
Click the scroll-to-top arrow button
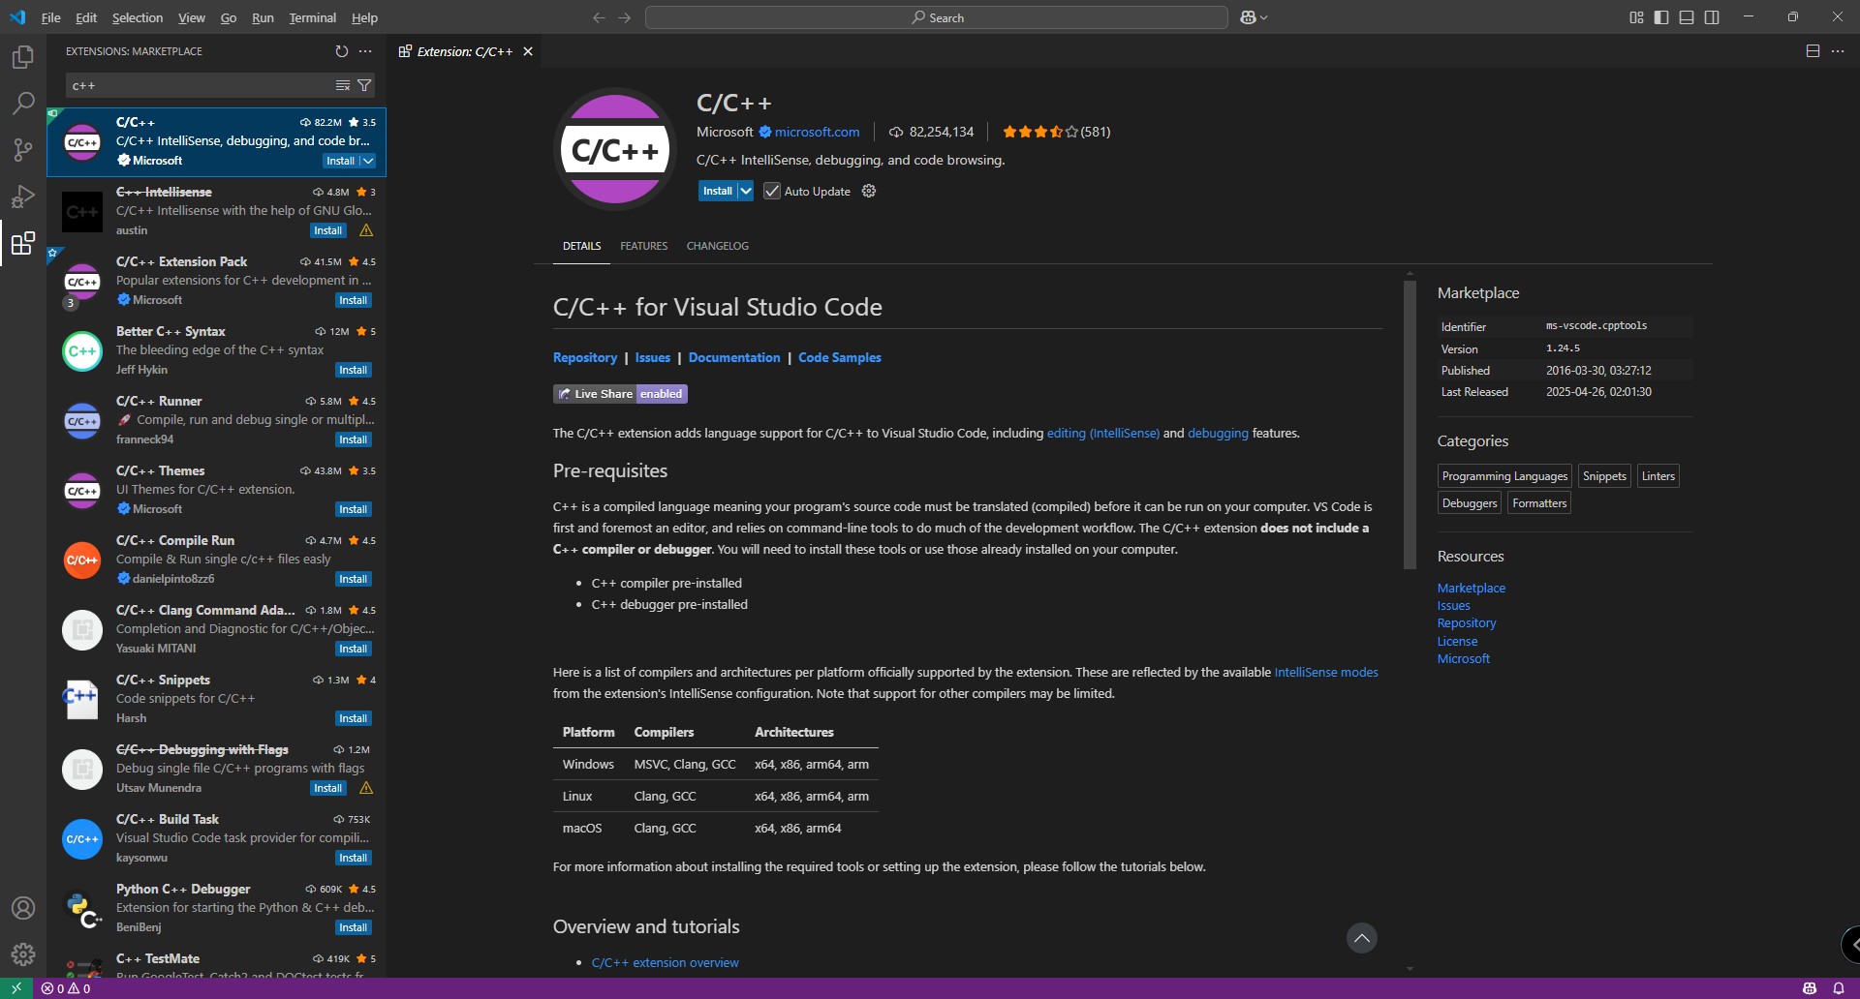tap(1362, 938)
